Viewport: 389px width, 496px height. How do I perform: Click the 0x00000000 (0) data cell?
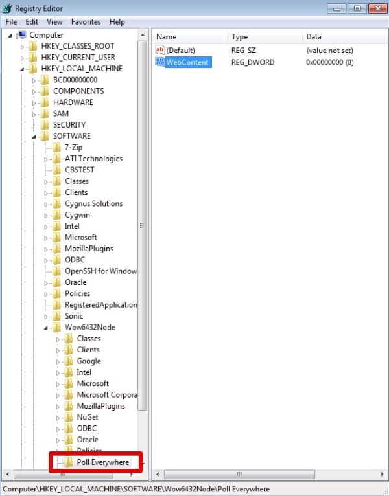[x=330, y=62]
